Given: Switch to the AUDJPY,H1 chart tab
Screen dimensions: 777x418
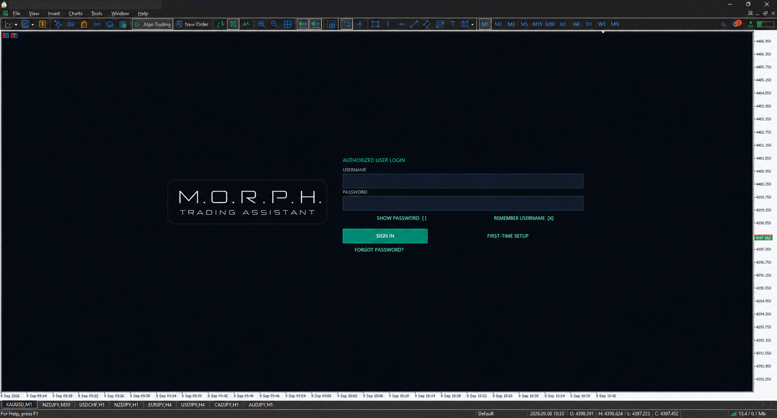Looking at the screenshot, I should (260, 405).
